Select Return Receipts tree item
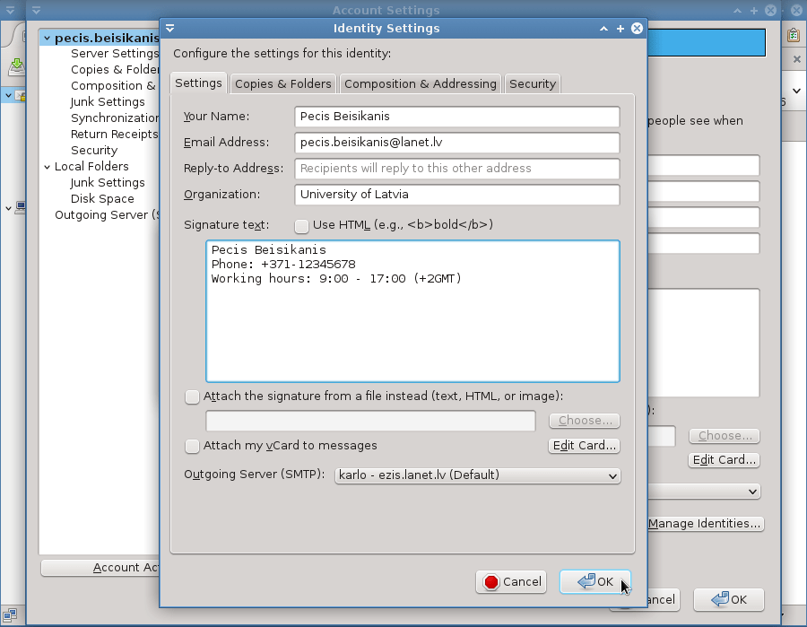The width and height of the screenshot is (807, 627). [x=114, y=134]
